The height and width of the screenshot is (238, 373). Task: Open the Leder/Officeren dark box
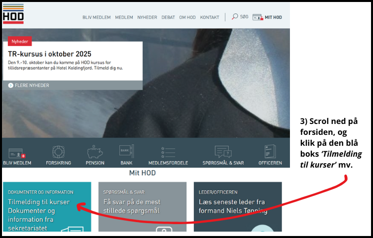click(238, 207)
